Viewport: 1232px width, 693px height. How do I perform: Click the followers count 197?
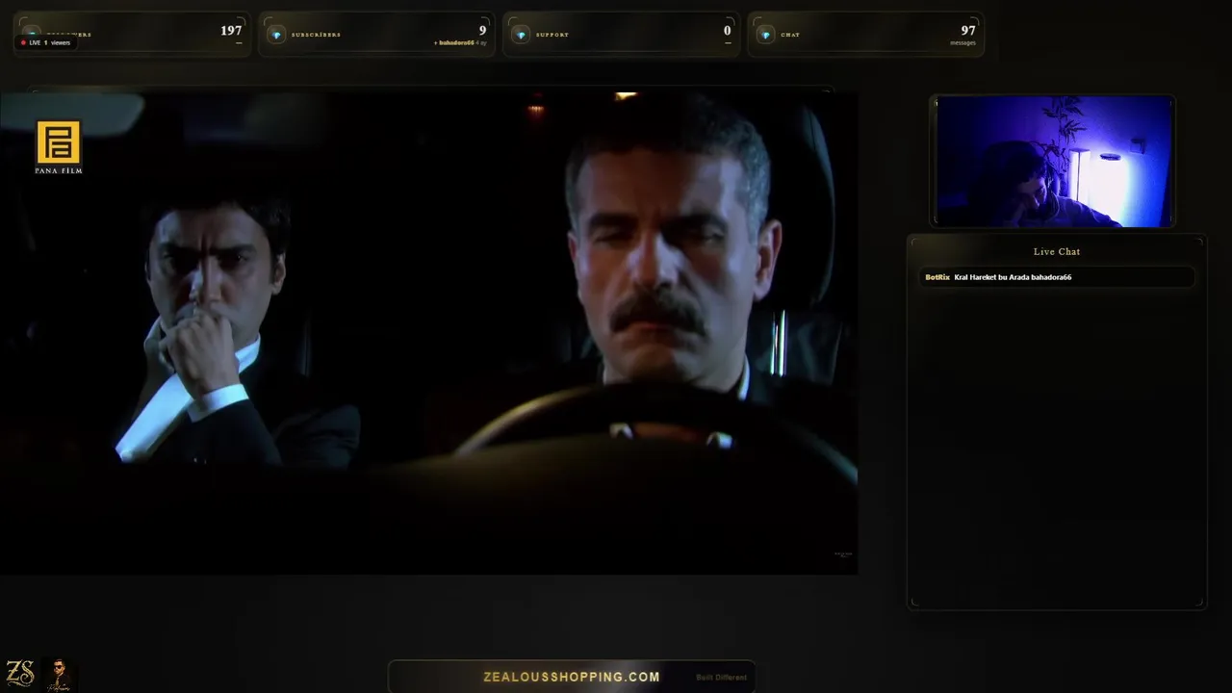point(231,31)
